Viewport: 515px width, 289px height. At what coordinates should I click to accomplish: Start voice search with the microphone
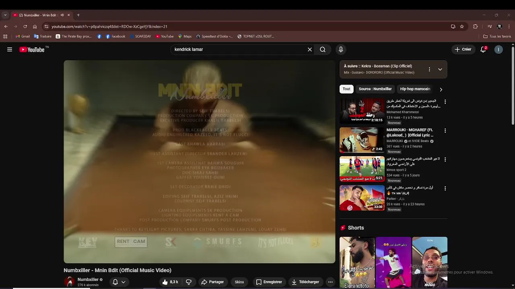tap(341, 49)
